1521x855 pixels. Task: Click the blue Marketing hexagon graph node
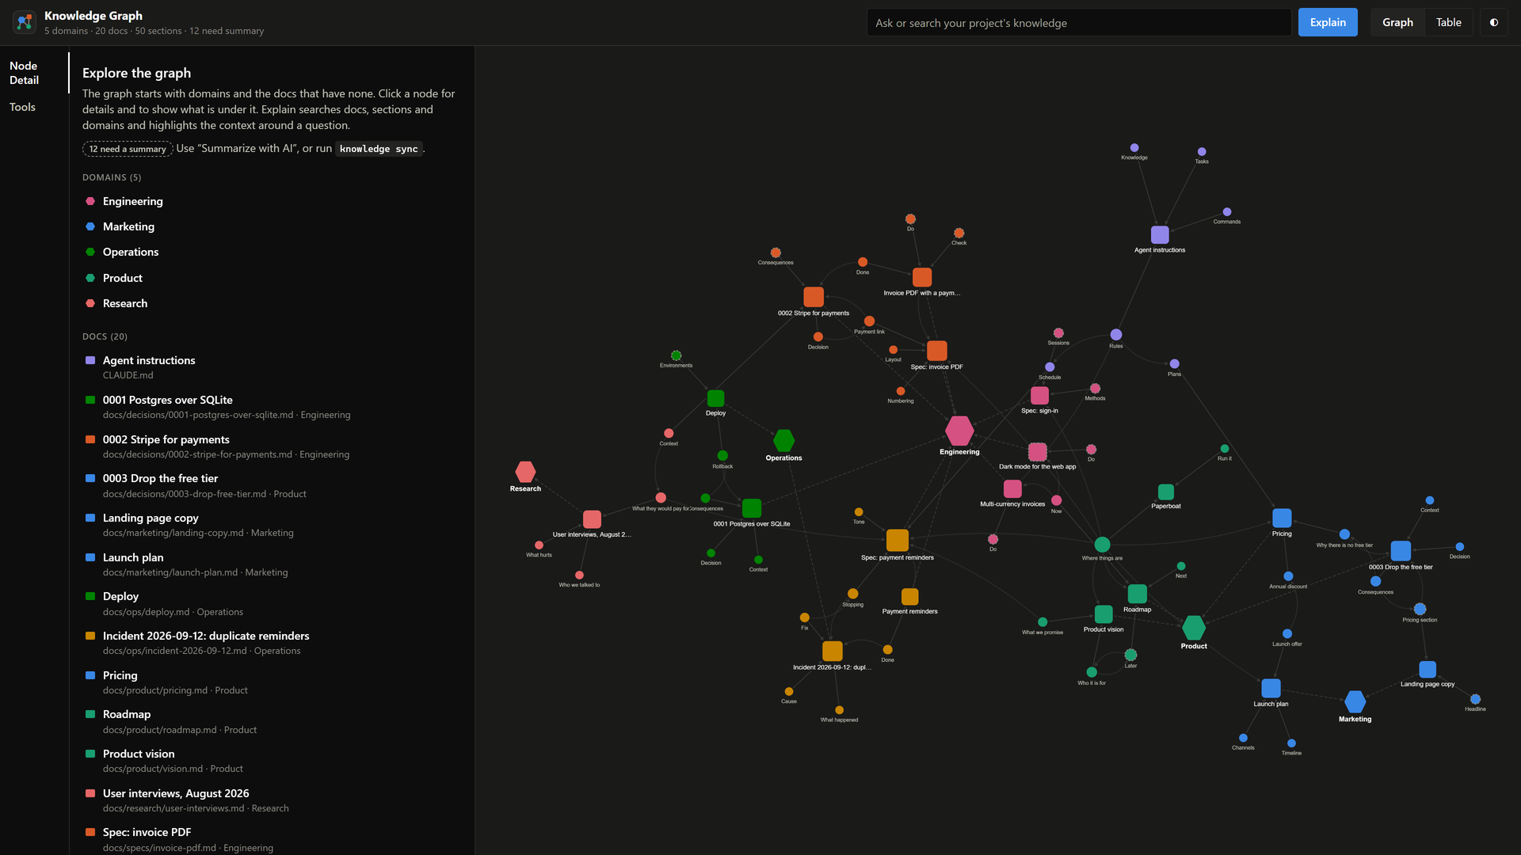pyautogui.click(x=1355, y=701)
